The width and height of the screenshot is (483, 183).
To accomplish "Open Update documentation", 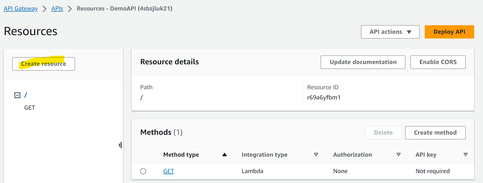I will (x=363, y=62).
